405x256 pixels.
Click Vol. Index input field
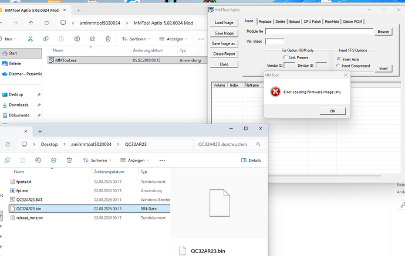click(x=275, y=42)
